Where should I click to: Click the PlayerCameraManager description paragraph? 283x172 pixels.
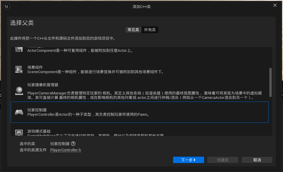[x=144, y=95]
